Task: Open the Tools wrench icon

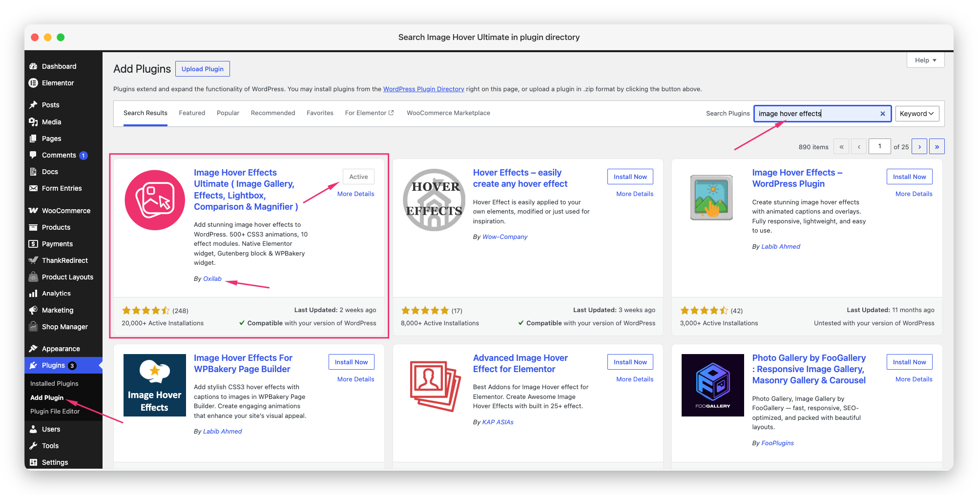Action: (33, 446)
